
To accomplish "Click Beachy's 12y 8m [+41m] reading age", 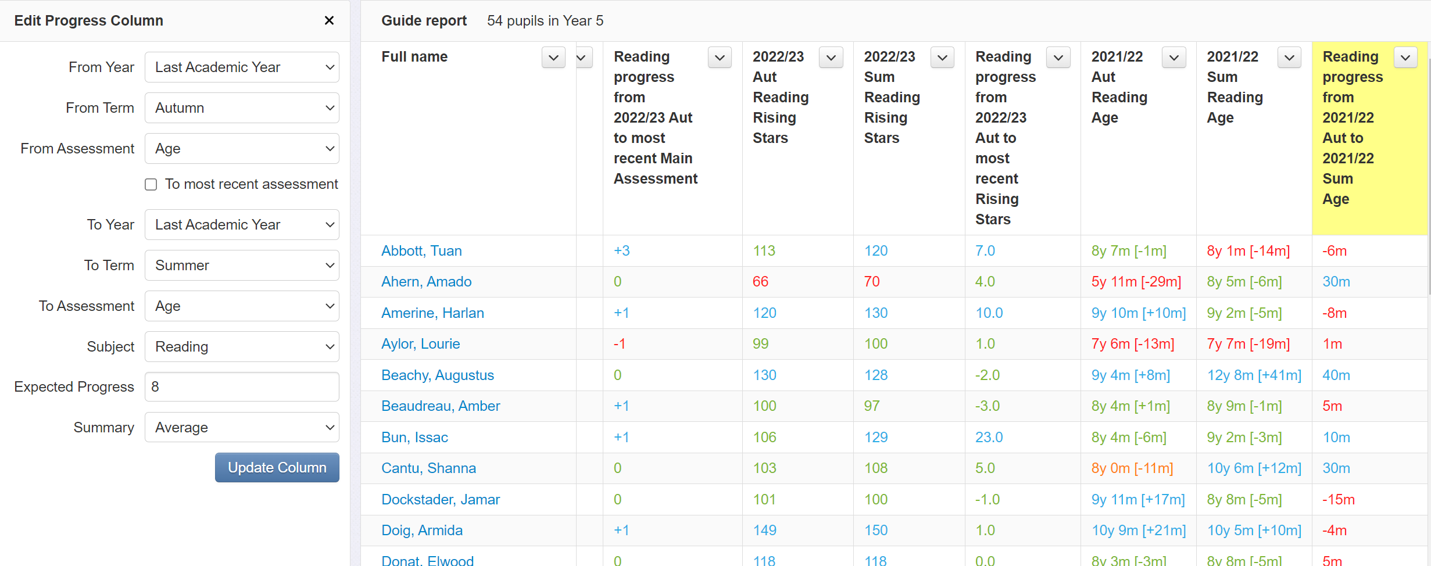I will tap(1254, 375).
